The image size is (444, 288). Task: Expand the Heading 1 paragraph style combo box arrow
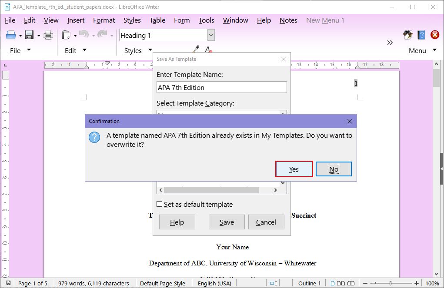(x=210, y=35)
